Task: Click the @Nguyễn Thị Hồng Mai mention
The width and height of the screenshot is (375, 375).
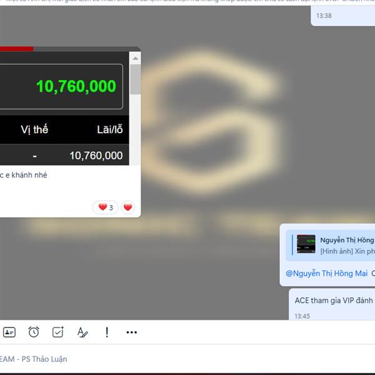Action: click(x=327, y=273)
